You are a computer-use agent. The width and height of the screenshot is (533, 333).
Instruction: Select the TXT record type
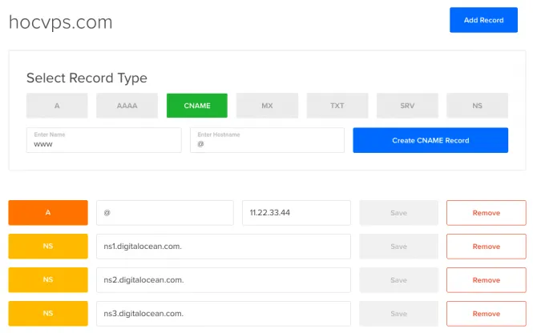click(x=337, y=106)
